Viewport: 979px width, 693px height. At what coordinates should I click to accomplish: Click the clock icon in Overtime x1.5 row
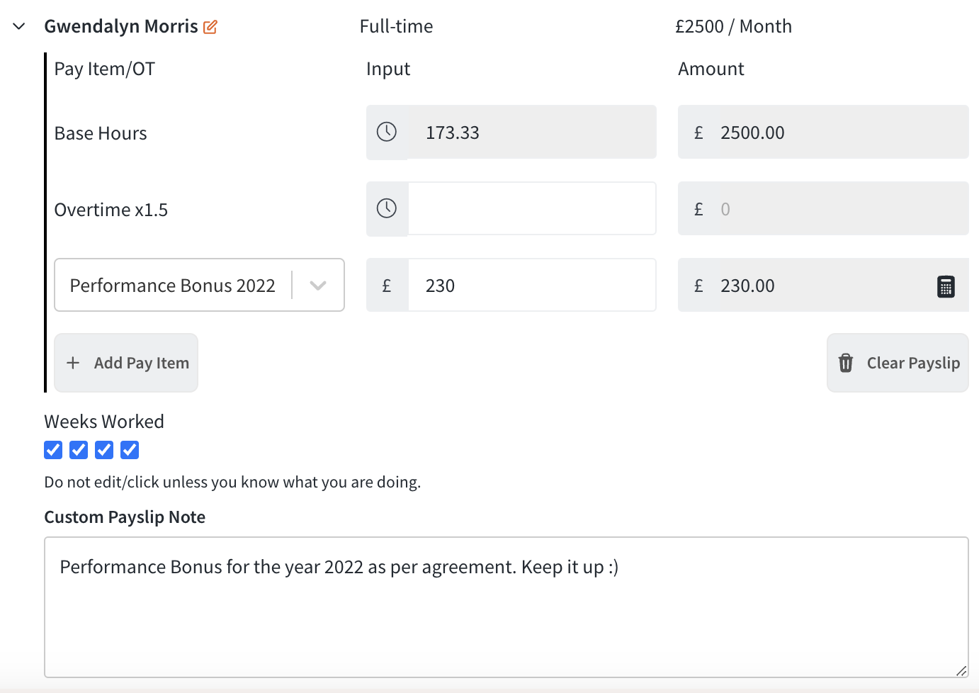click(387, 208)
